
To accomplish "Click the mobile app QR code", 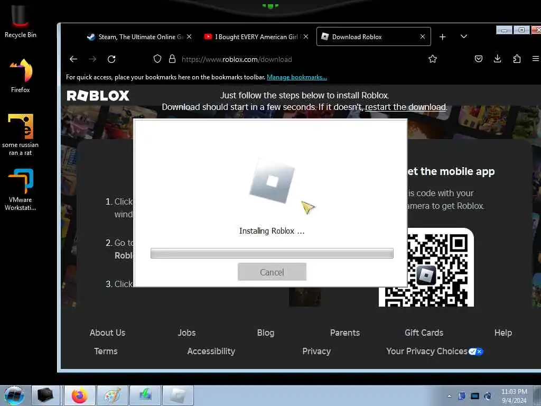I will [x=426, y=267].
